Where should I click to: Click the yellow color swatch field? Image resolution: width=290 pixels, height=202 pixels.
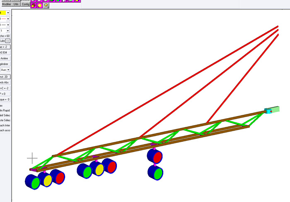pyautogui.click(x=2, y=13)
